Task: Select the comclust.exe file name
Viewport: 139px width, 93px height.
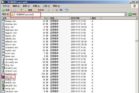Action: point(11,92)
